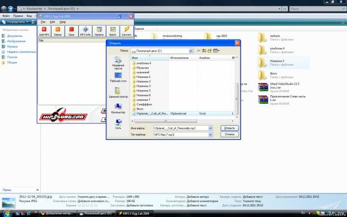Go to Компьютер in open dialog sidebar
Image resolution: width=347 pixels, height=217 pixels.
118,109
